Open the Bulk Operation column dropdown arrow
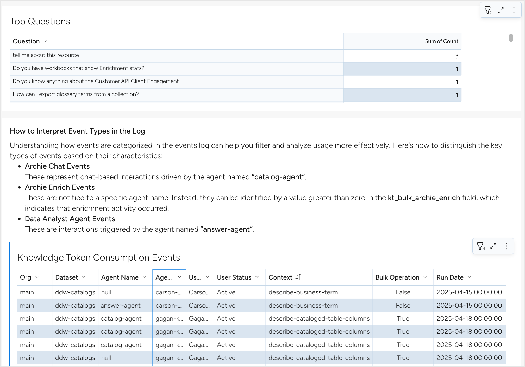This screenshot has height=367, width=525. tap(425, 277)
